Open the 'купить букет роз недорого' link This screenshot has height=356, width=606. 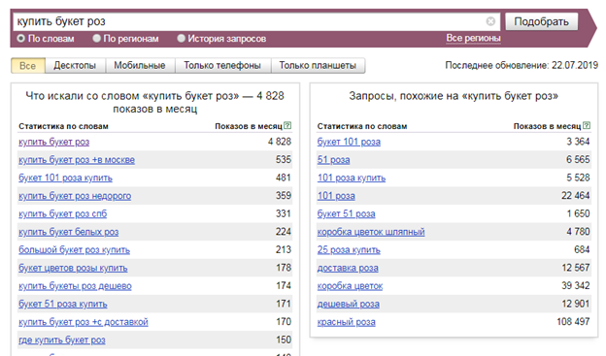coord(75,196)
